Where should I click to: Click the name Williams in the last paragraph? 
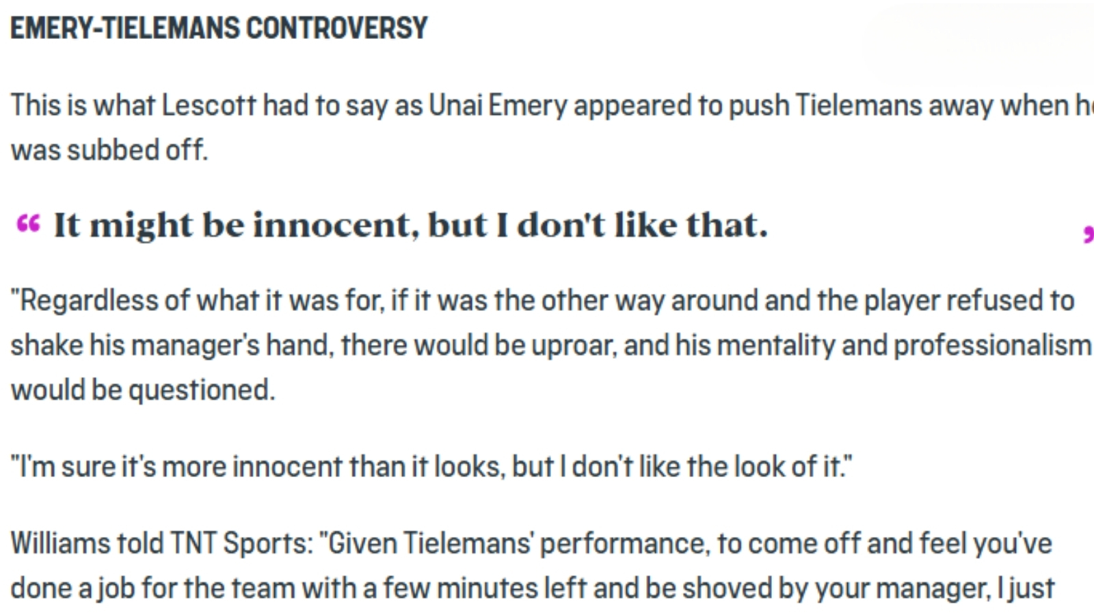59,544
